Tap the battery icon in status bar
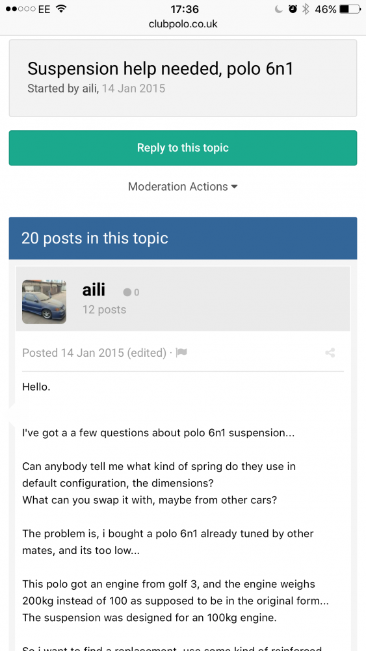 click(x=350, y=9)
